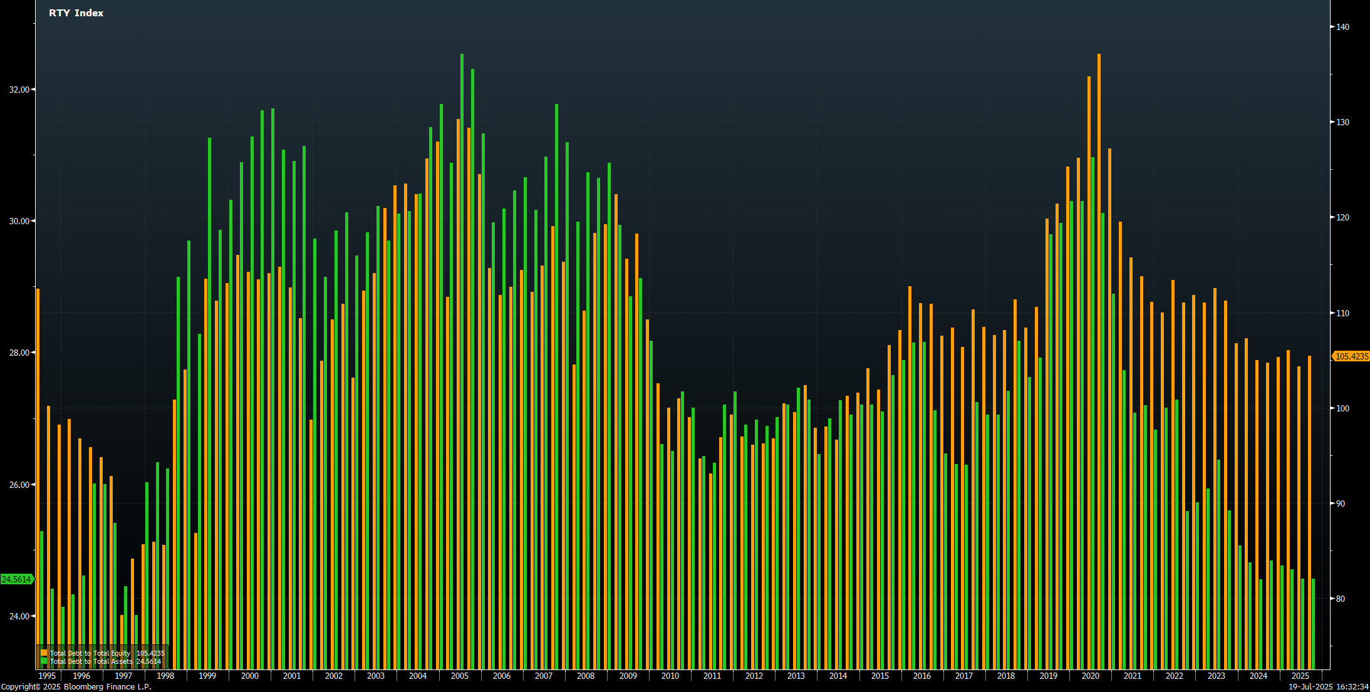Click the 2005 label on the time axis

[459, 676]
